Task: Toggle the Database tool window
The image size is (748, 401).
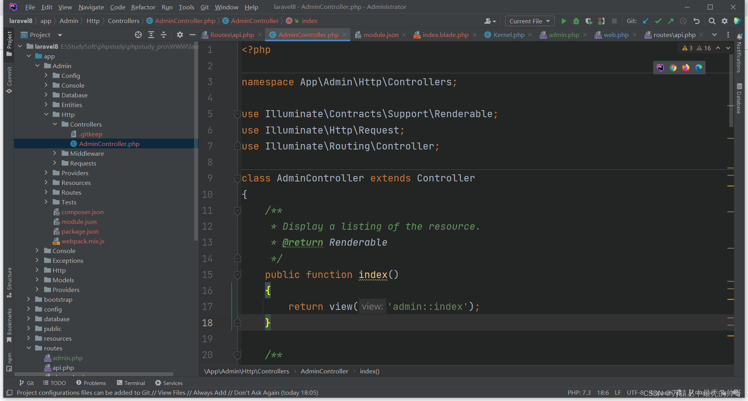Action: (739, 98)
